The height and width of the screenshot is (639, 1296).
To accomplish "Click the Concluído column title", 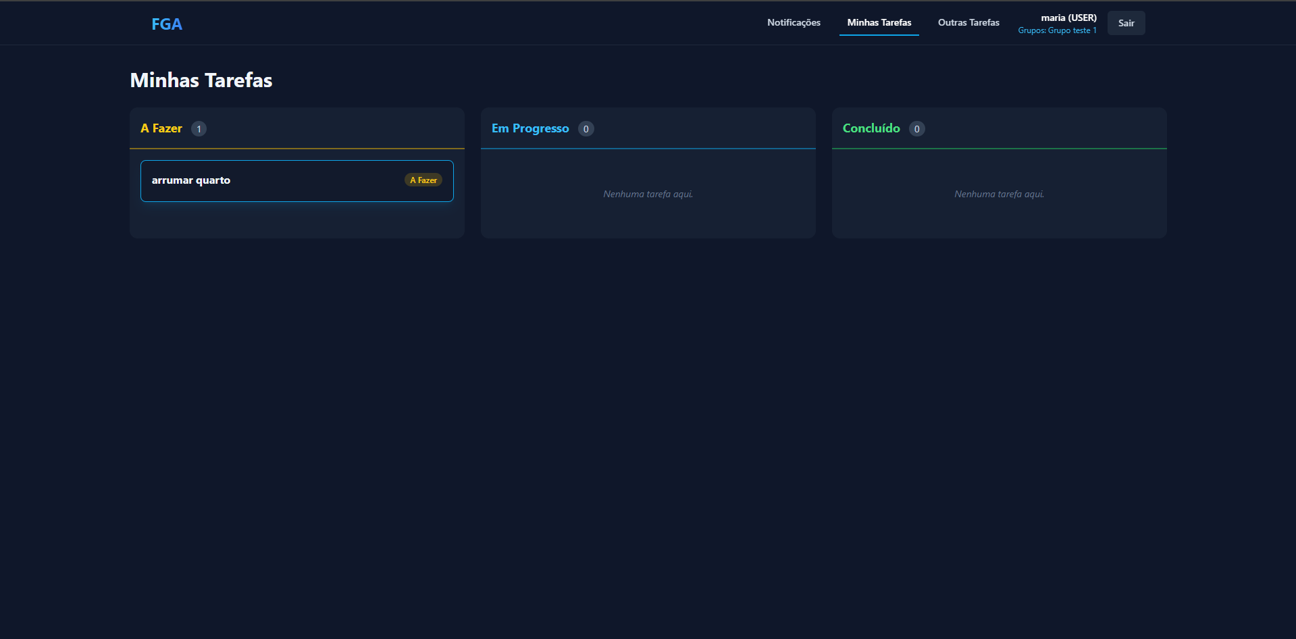I will pyautogui.click(x=871, y=128).
